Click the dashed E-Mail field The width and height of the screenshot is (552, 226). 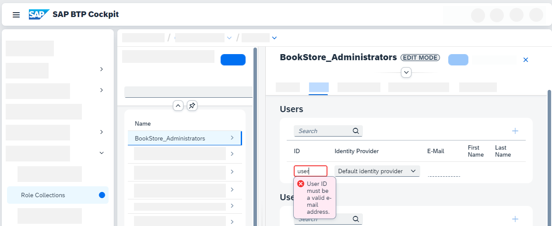click(x=444, y=171)
